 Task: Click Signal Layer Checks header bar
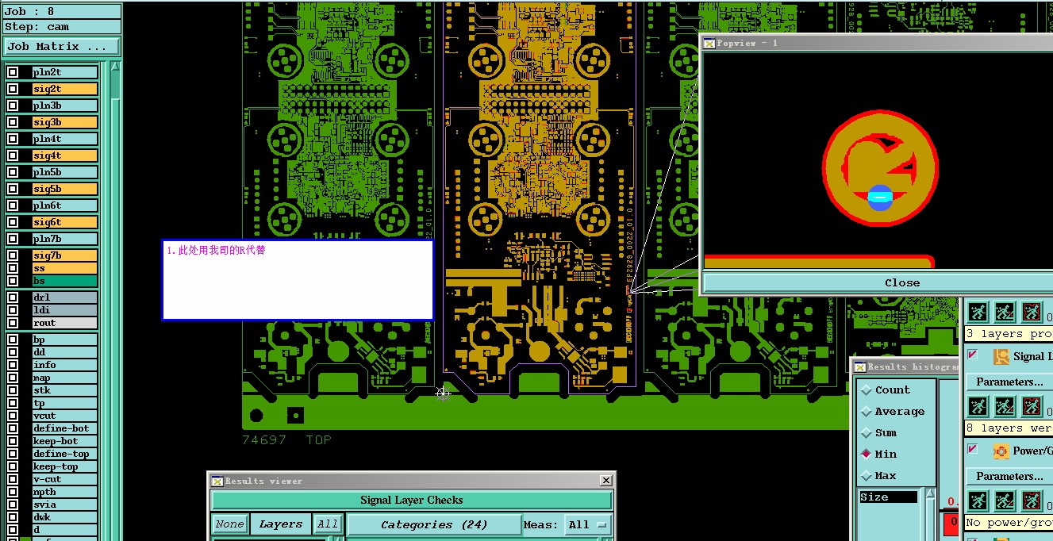pyautogui.click(x=411, y=501)
